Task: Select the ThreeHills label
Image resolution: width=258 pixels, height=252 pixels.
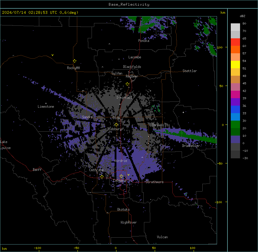Action: (161, 125)
